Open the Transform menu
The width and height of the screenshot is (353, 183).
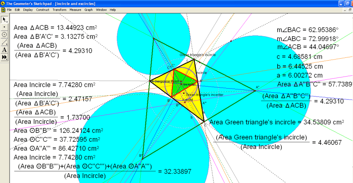[59, 9]
